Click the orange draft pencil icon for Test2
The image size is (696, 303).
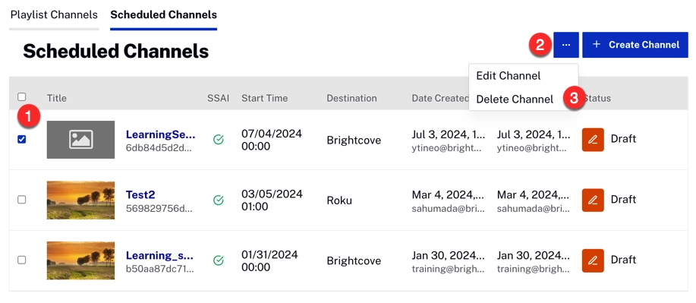(x=593, y=200)
